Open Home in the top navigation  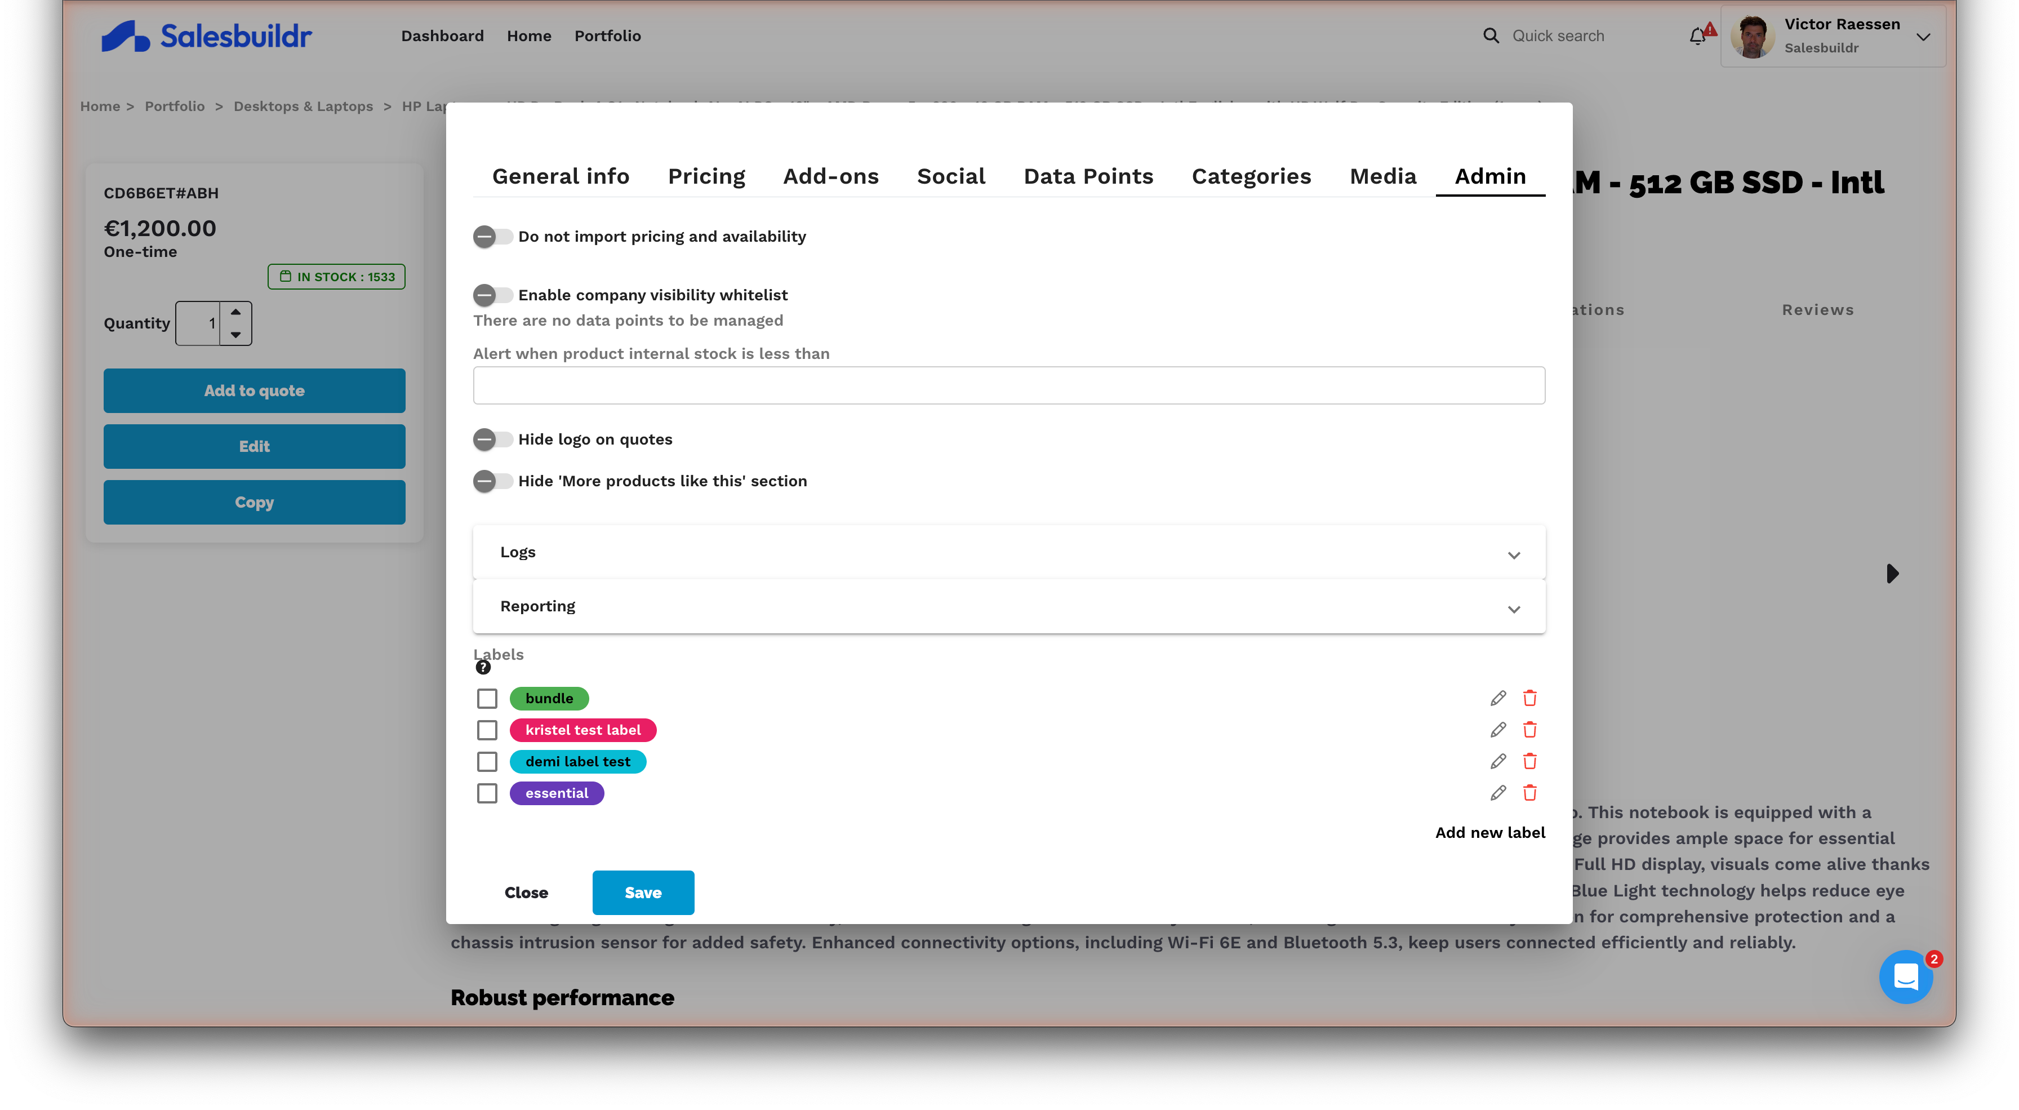[x=529, y=36]
